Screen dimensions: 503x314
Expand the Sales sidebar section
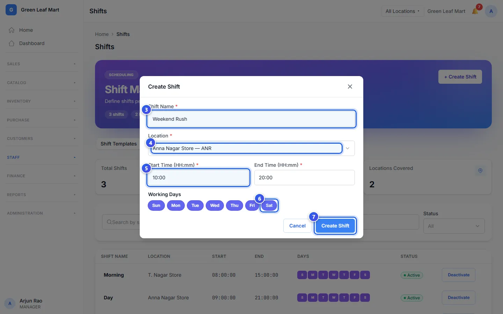coord(42,64)
